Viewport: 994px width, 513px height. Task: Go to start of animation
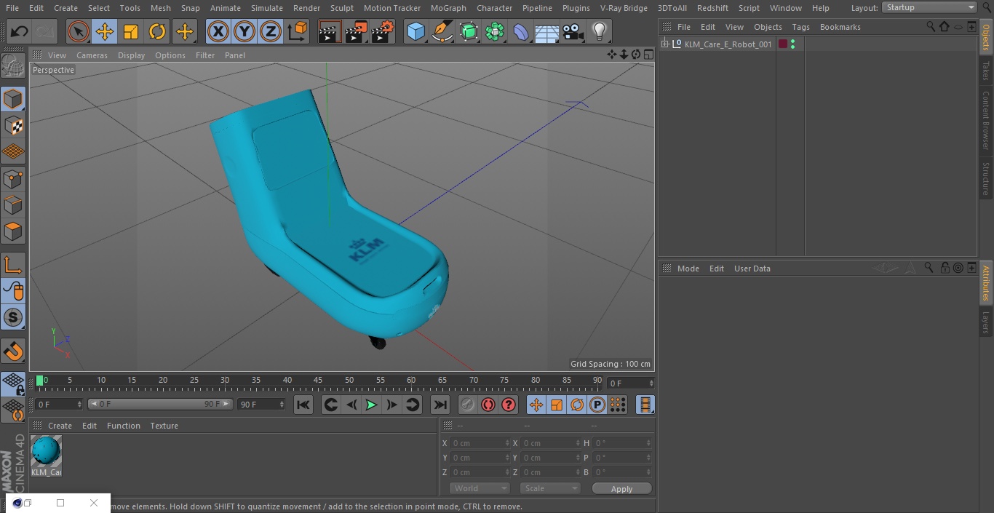(303, 405)
